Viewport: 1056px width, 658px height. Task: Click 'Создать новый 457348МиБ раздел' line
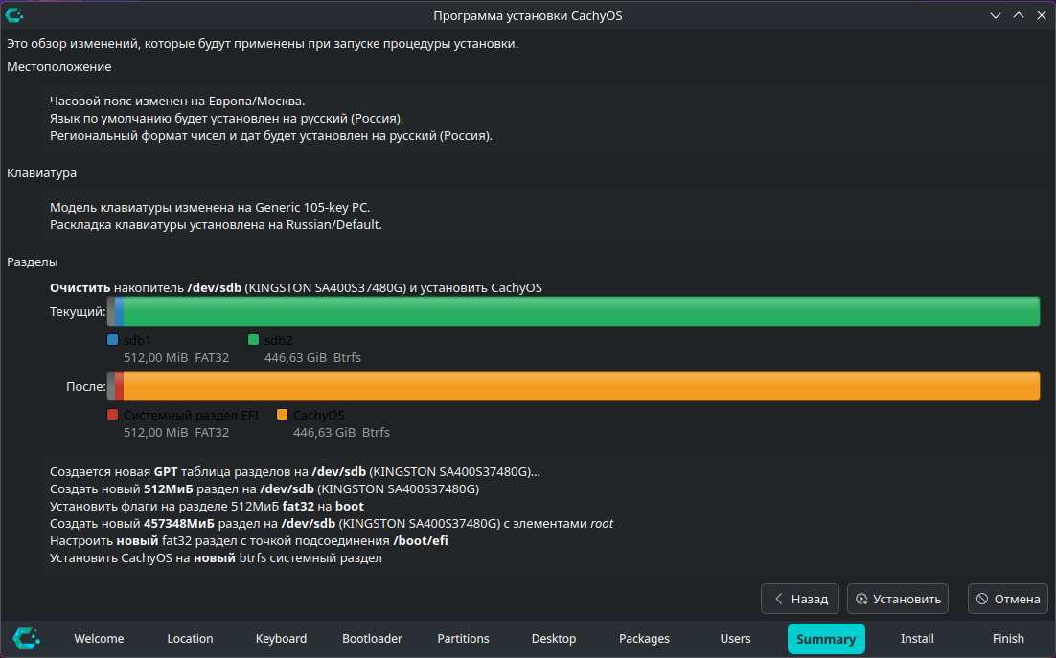tap(332, 524)
